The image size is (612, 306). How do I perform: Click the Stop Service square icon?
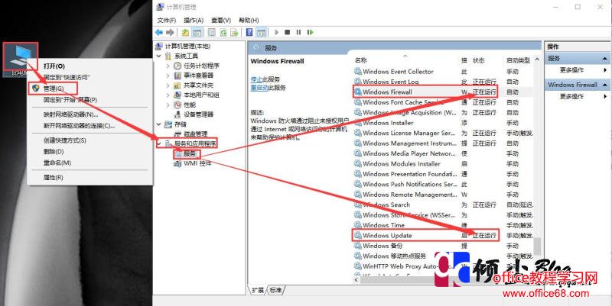(288, 32)
